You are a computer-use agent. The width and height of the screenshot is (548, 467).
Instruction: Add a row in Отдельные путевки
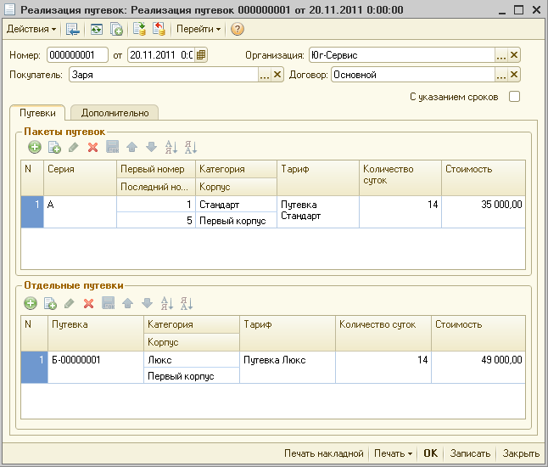pos(31,303)
